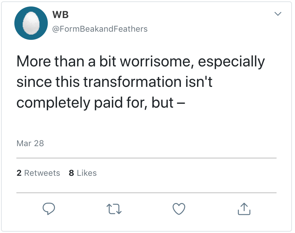Click the reply speech bubble icon
Viewport: 295px width, 233px height.
[49, 208]
